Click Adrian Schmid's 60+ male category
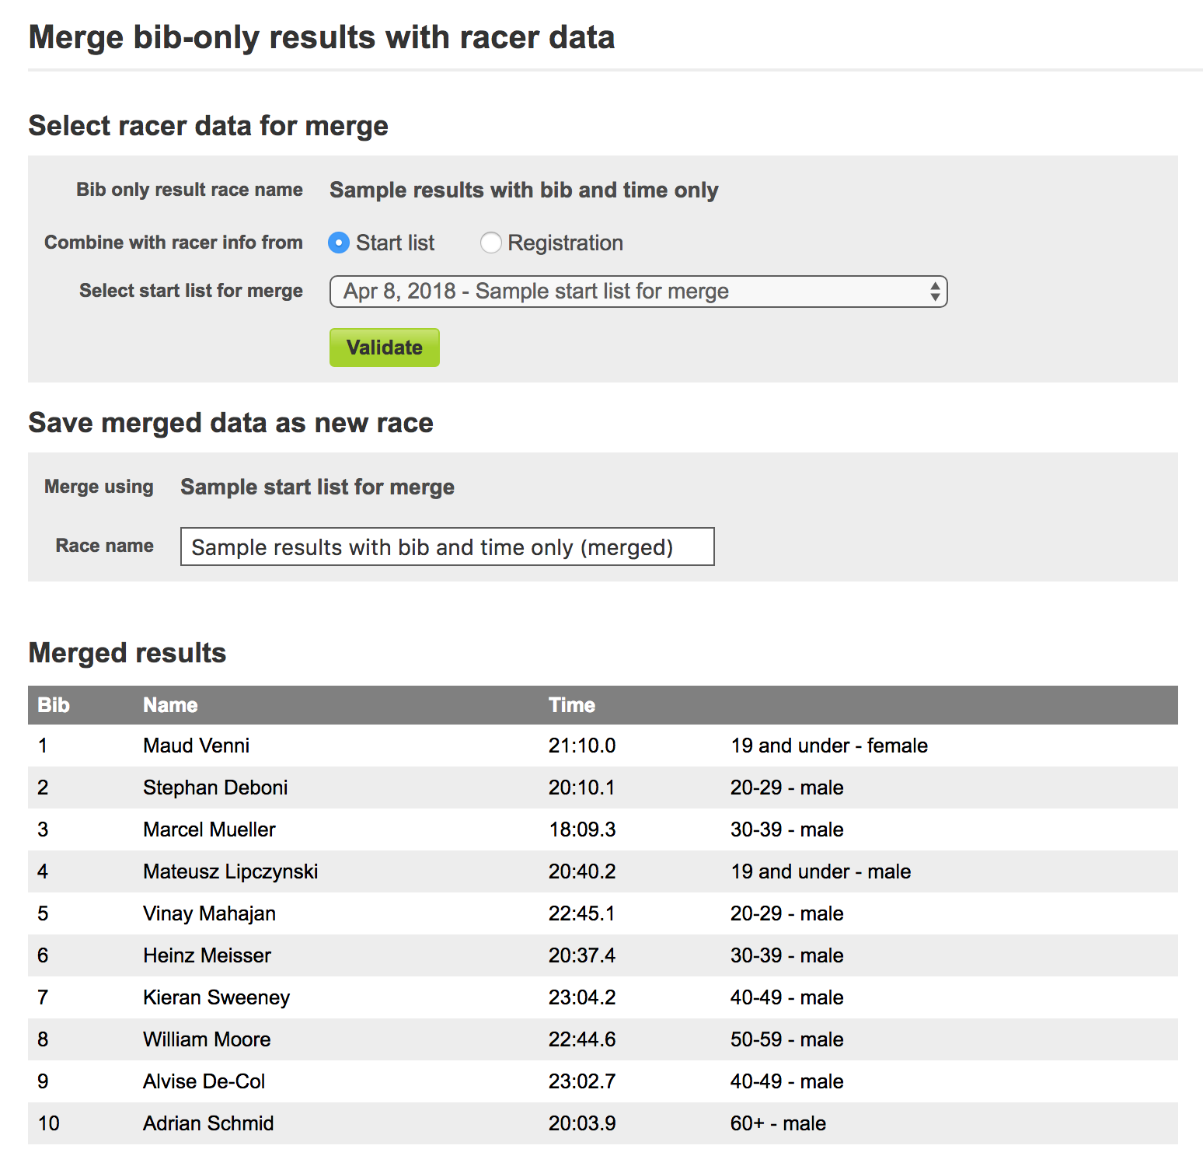 tap(778, 1123)
